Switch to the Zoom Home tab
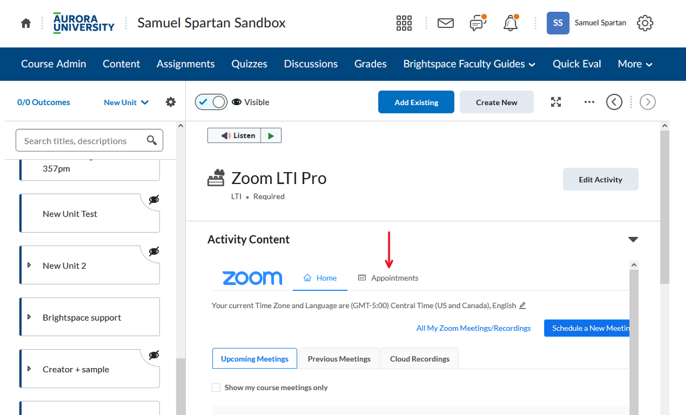The height and width of the screenshot is (415, 686). pos(320,278)
